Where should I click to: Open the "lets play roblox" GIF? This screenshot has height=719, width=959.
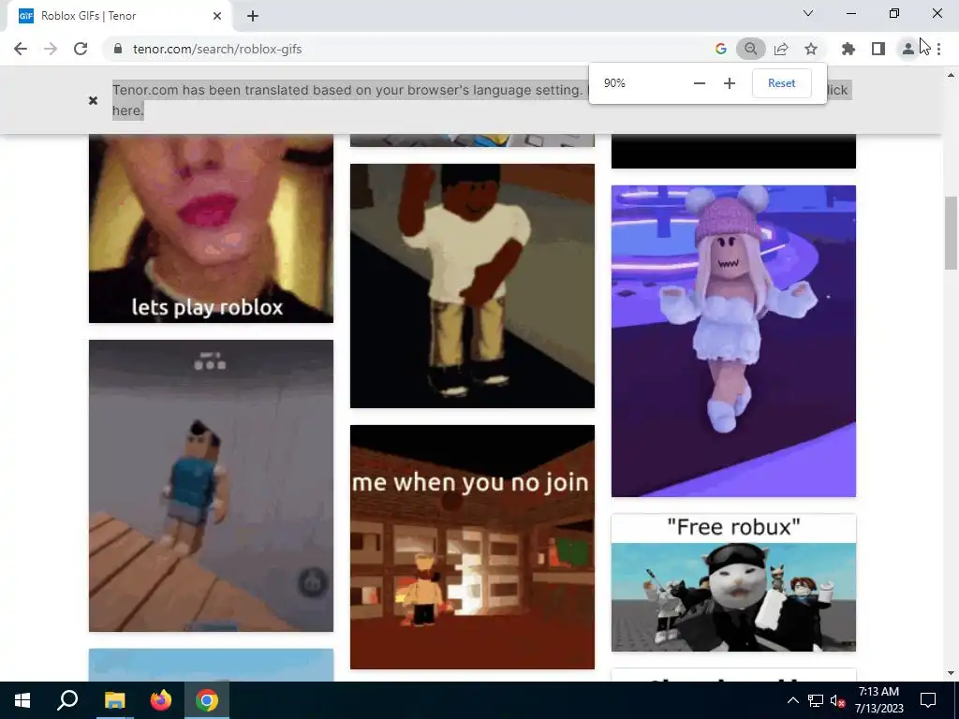pyautogui.click(x=211, y=228)
